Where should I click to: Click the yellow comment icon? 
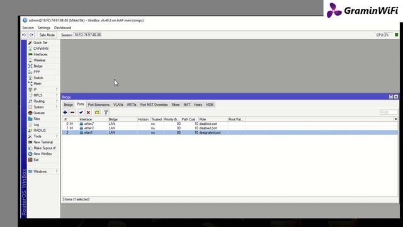pyautogui.click(x=97, y=112)
